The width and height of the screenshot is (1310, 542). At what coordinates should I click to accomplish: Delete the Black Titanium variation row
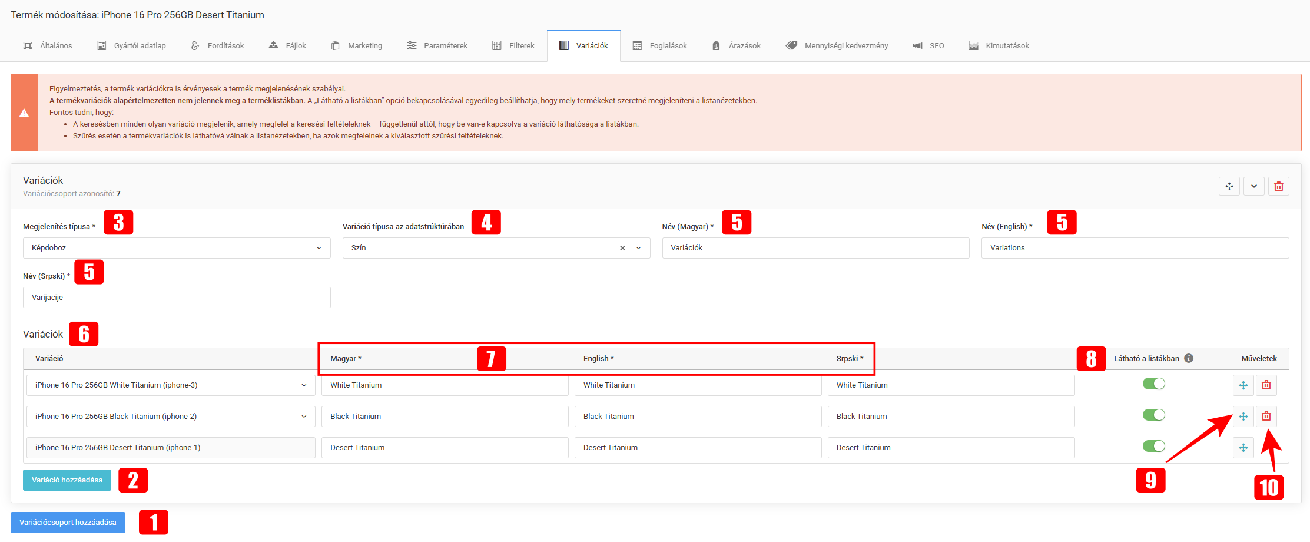(x=1266, y=417)
